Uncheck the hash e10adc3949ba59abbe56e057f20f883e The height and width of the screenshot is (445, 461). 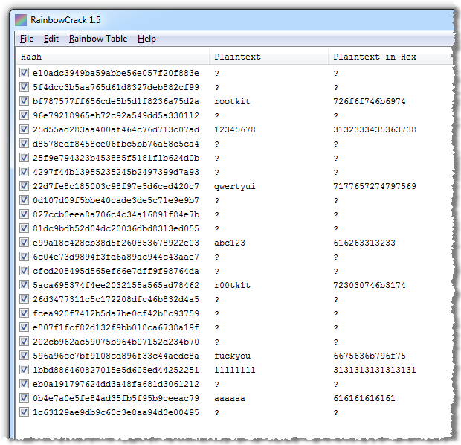tap(24, 73)
